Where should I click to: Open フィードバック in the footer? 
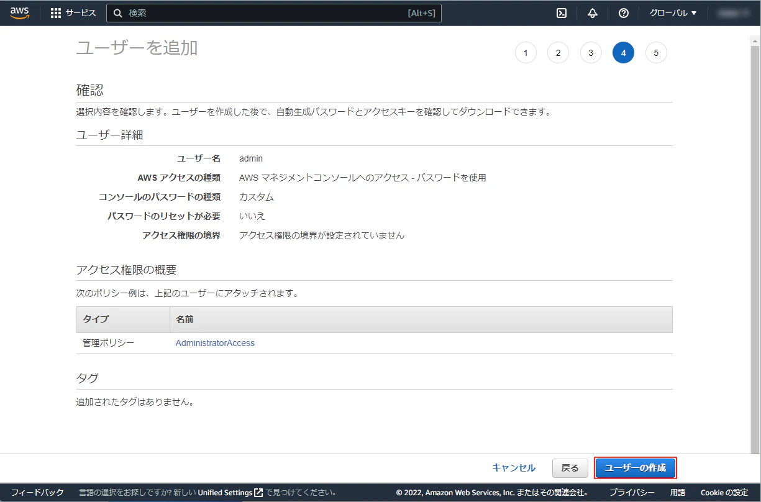(x=37, y=493)
